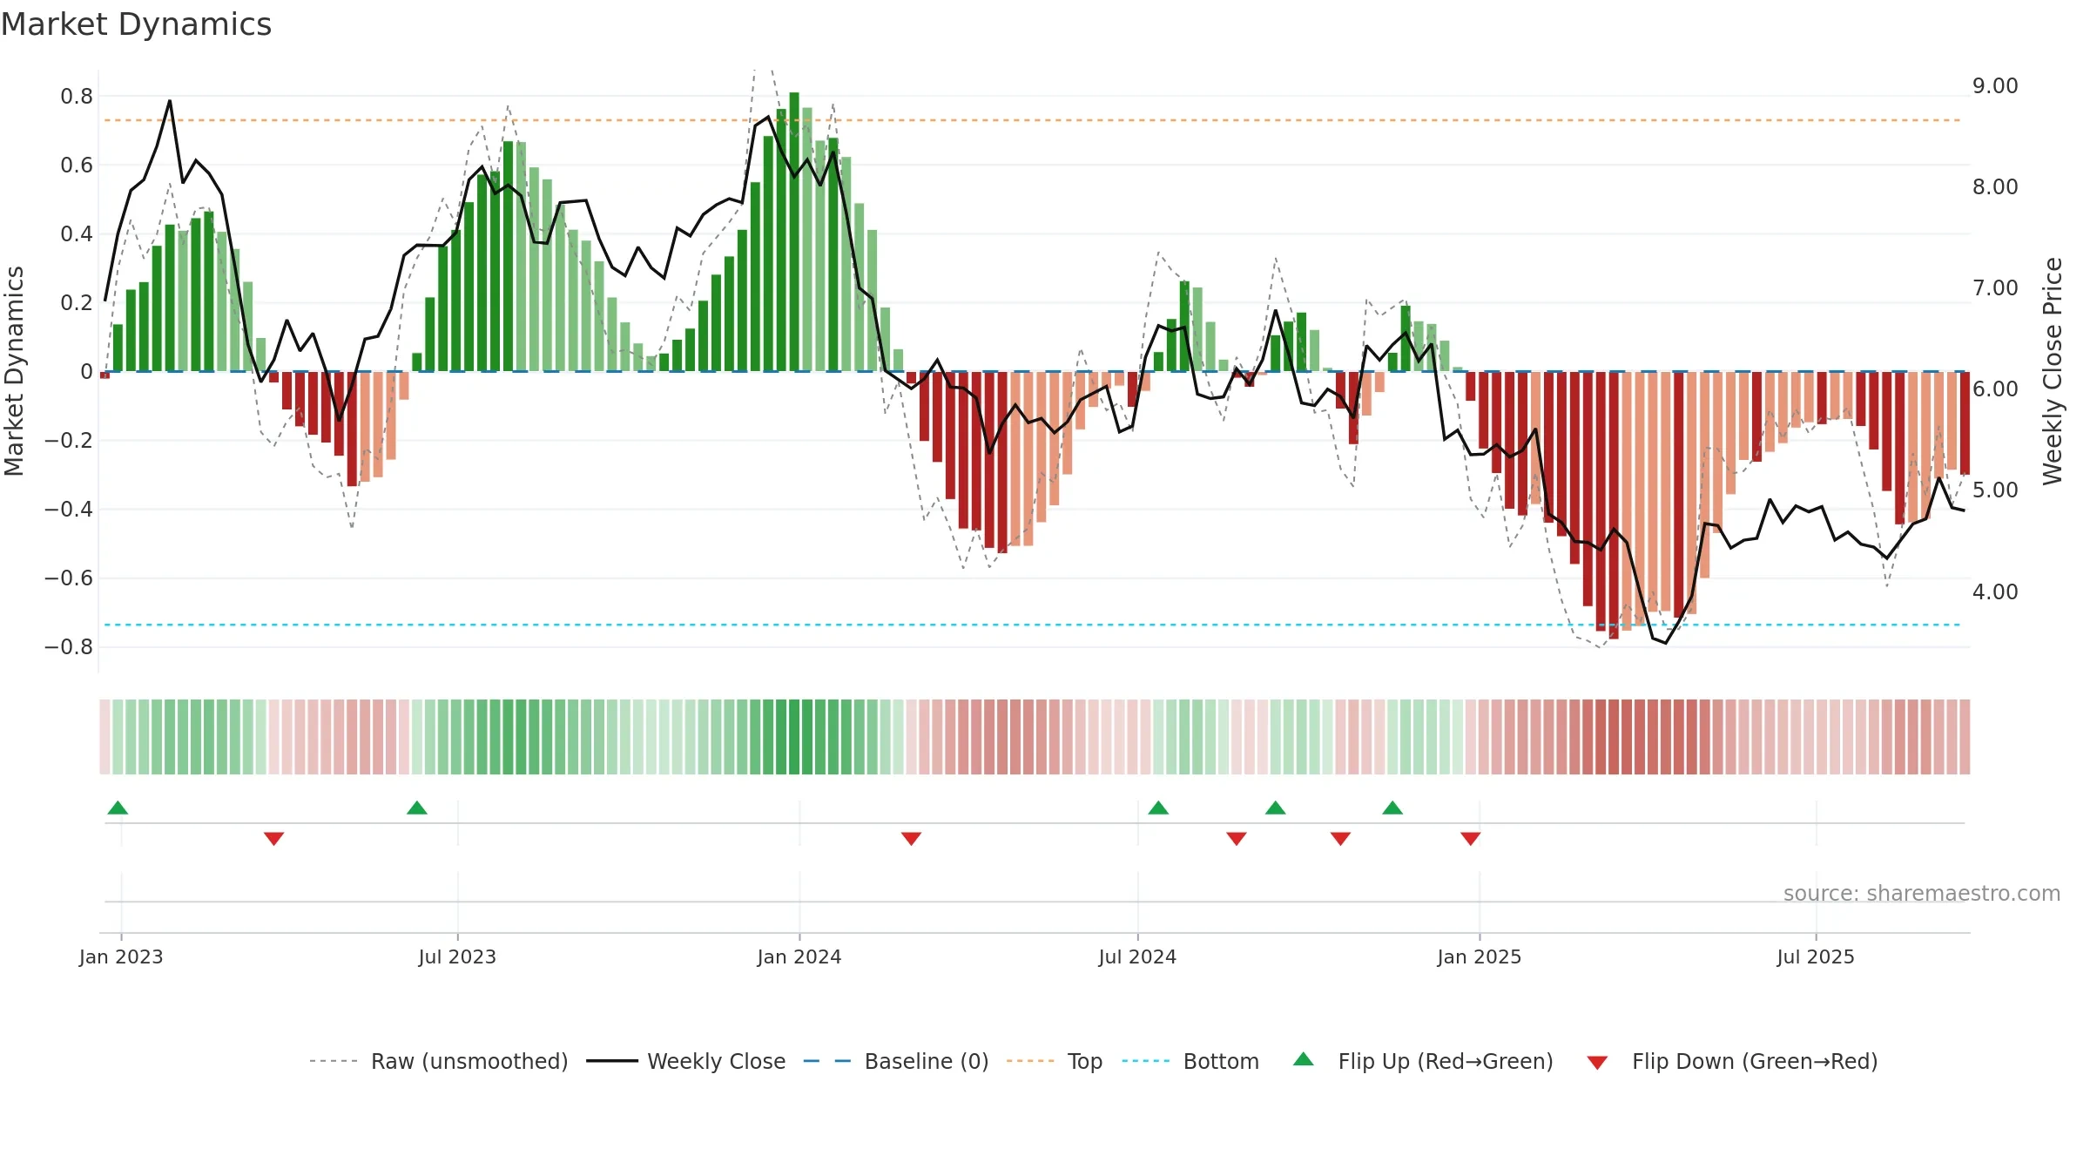Click the first green flip-up triangle at Jan 2023
This screenshot has width=2090, height=1176.
(x=118, y=808)
